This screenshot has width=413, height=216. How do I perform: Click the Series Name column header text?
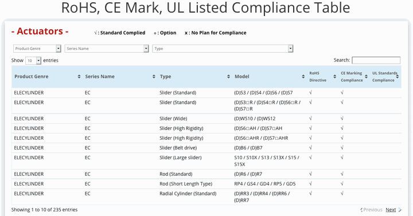[x=100, y=77]
